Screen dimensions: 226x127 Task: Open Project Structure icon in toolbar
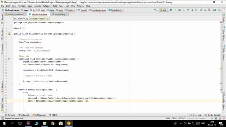[x=215, y=10]
